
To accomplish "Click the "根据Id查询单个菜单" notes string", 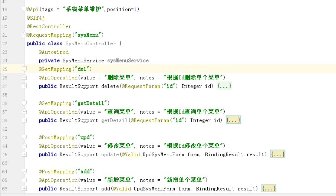I will pyautogui.click(x=193, y=111).
